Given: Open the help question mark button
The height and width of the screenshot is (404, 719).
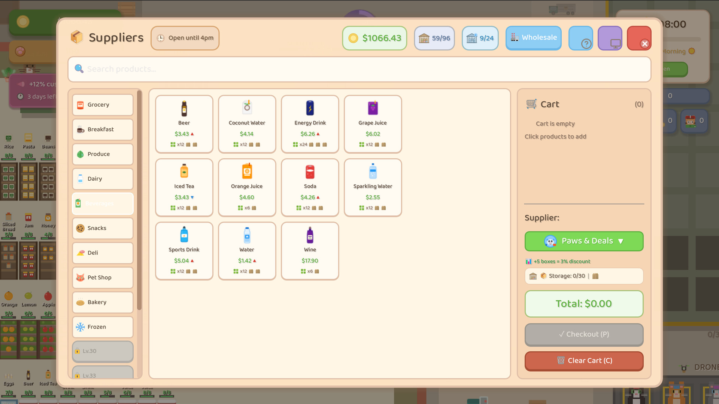Looking at the screenshot, I should pos(580,38).
